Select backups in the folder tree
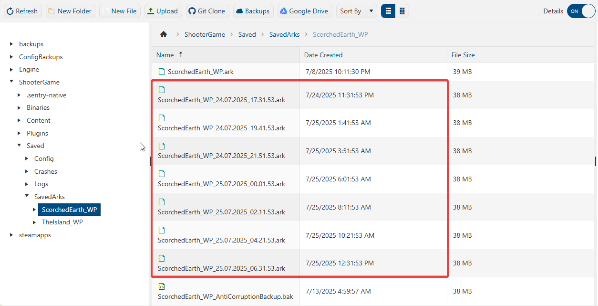This screenshot has width=598, height=306. [31, 44]
